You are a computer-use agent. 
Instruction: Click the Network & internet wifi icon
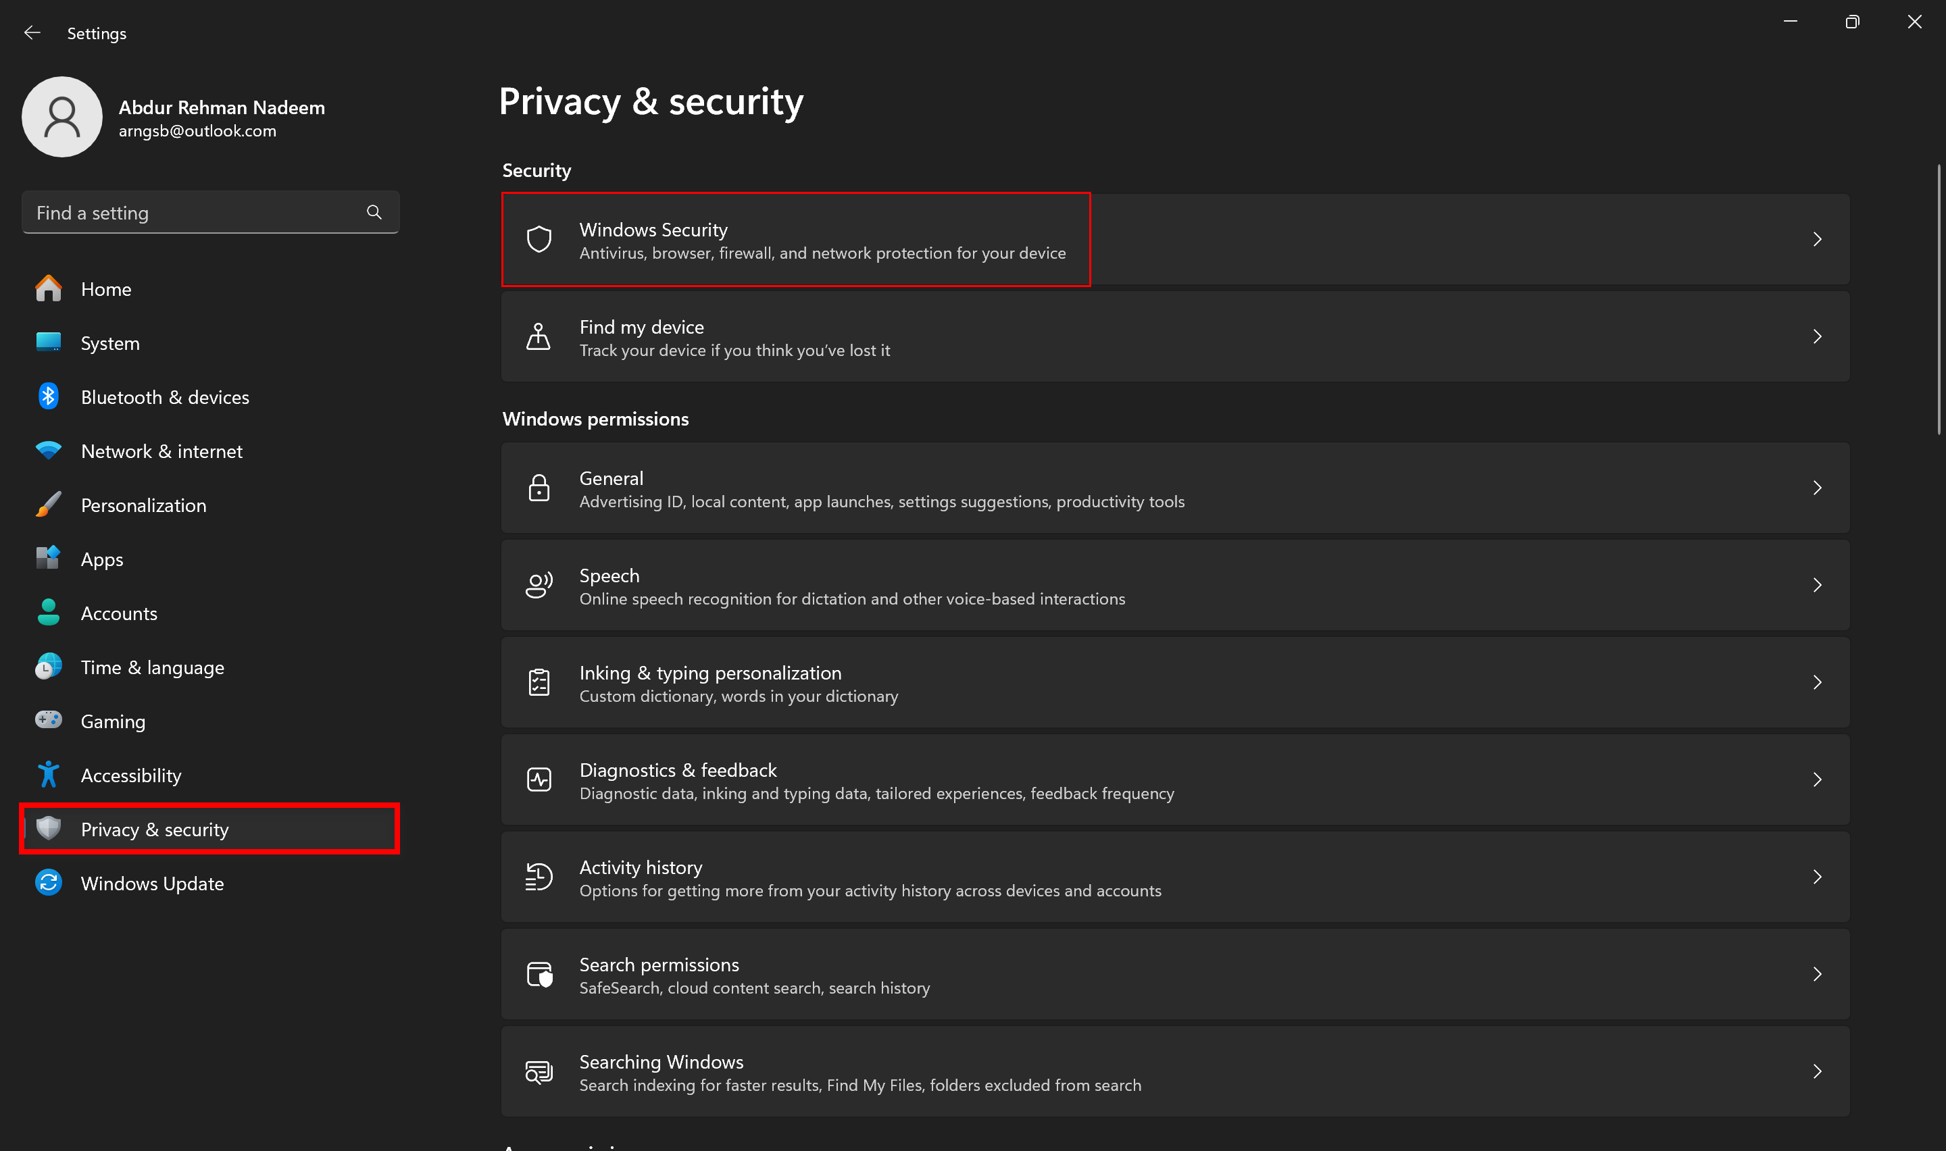pos(48,451)
